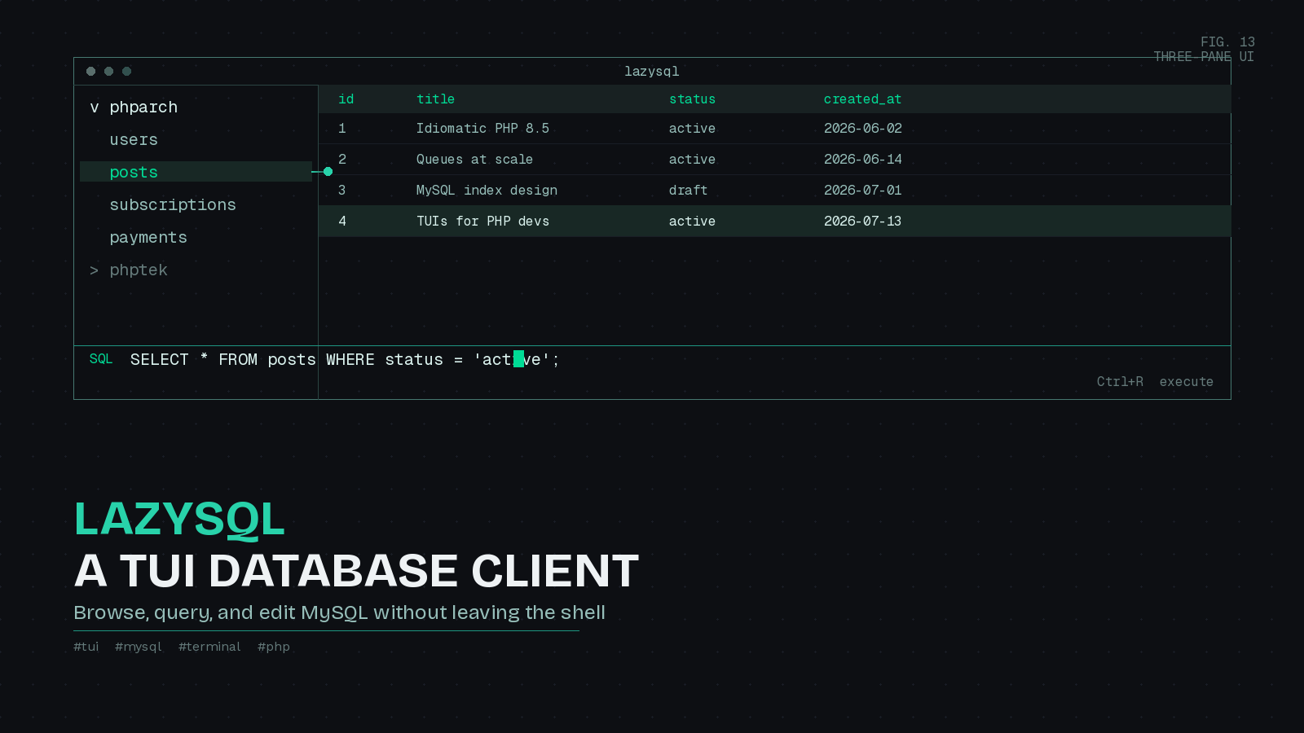The height and width of the screenshot is (733, 1304).
Task: Click the third window control dot
Action: (126, 72)
